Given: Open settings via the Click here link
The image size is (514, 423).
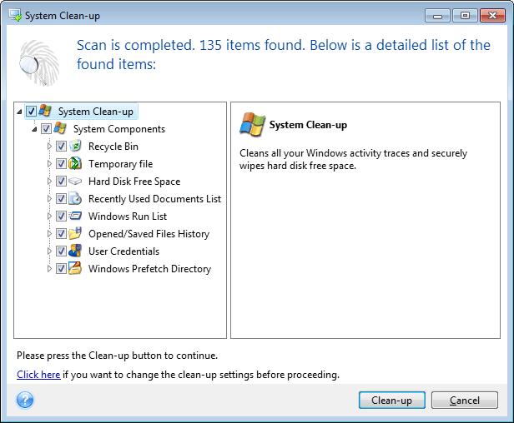Looking at the screenshot, I should tap(38, 375).
